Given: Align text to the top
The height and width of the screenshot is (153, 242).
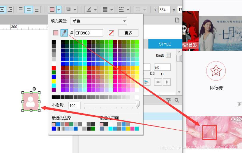Looking at the screenshot, I should click(x=20, y=9).
